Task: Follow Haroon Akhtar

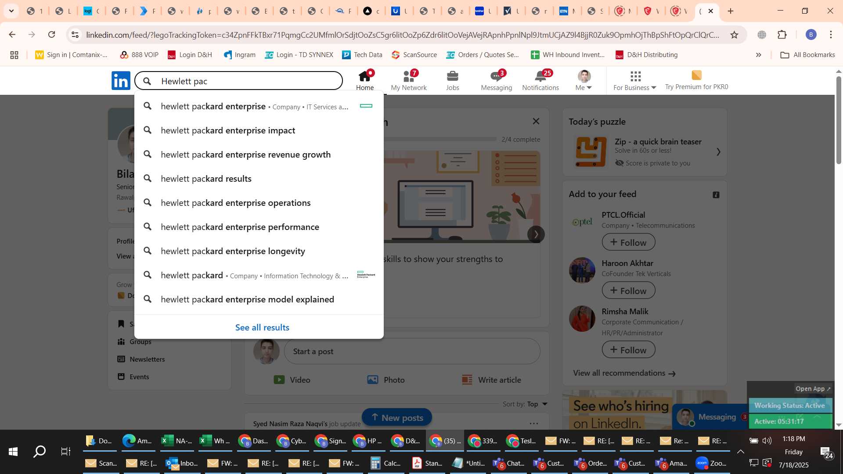Action: point(628,291)
